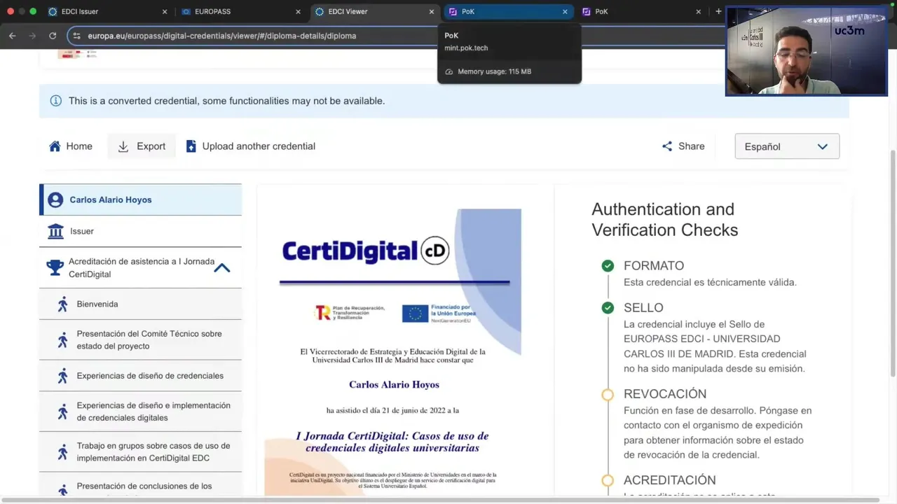Click the site info icon in address bar

(x=77, y=36)
